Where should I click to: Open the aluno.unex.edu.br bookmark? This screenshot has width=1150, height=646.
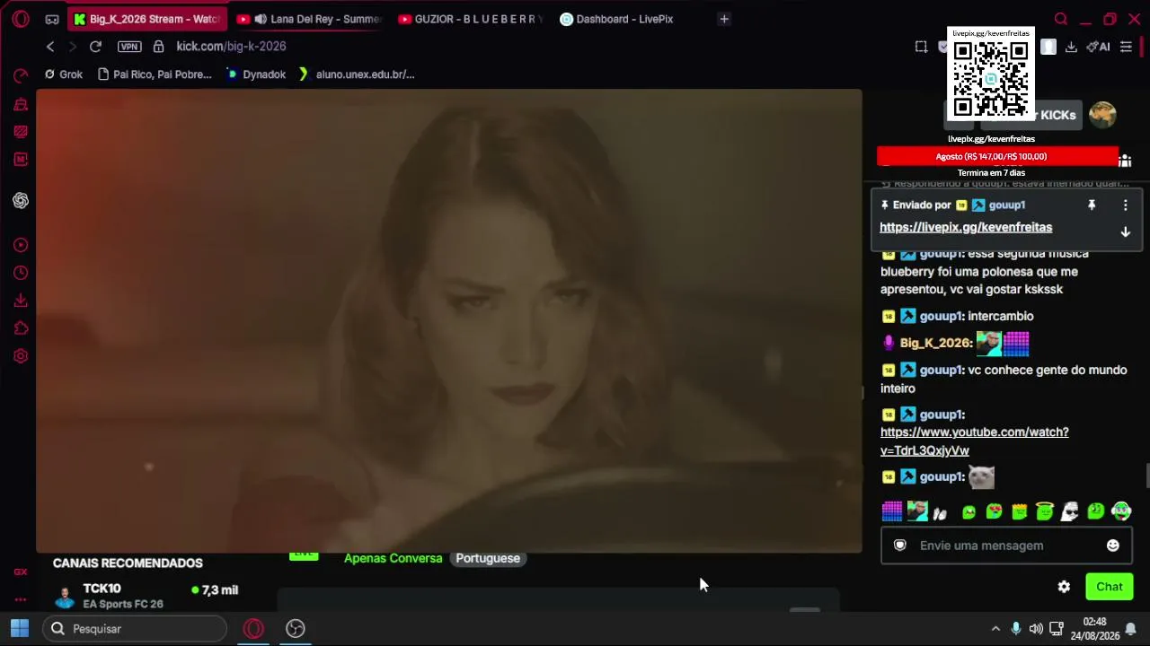357,74
